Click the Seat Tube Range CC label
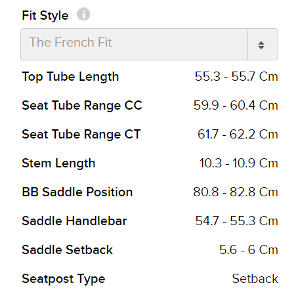294x300 pixels. pyautogui.click(x=82, y=106)
